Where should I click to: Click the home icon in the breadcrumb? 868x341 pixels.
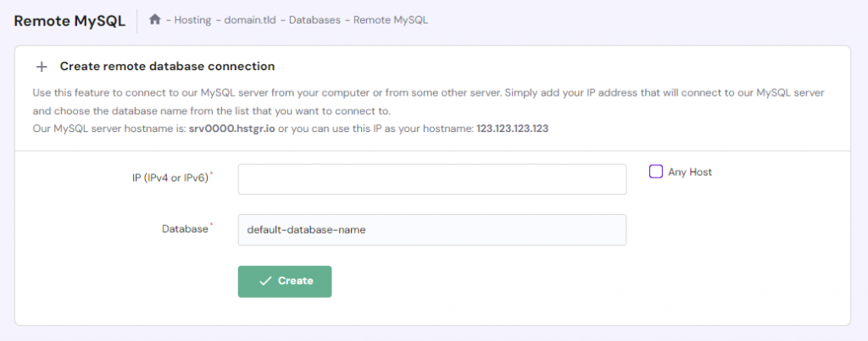tap(155, 19)
